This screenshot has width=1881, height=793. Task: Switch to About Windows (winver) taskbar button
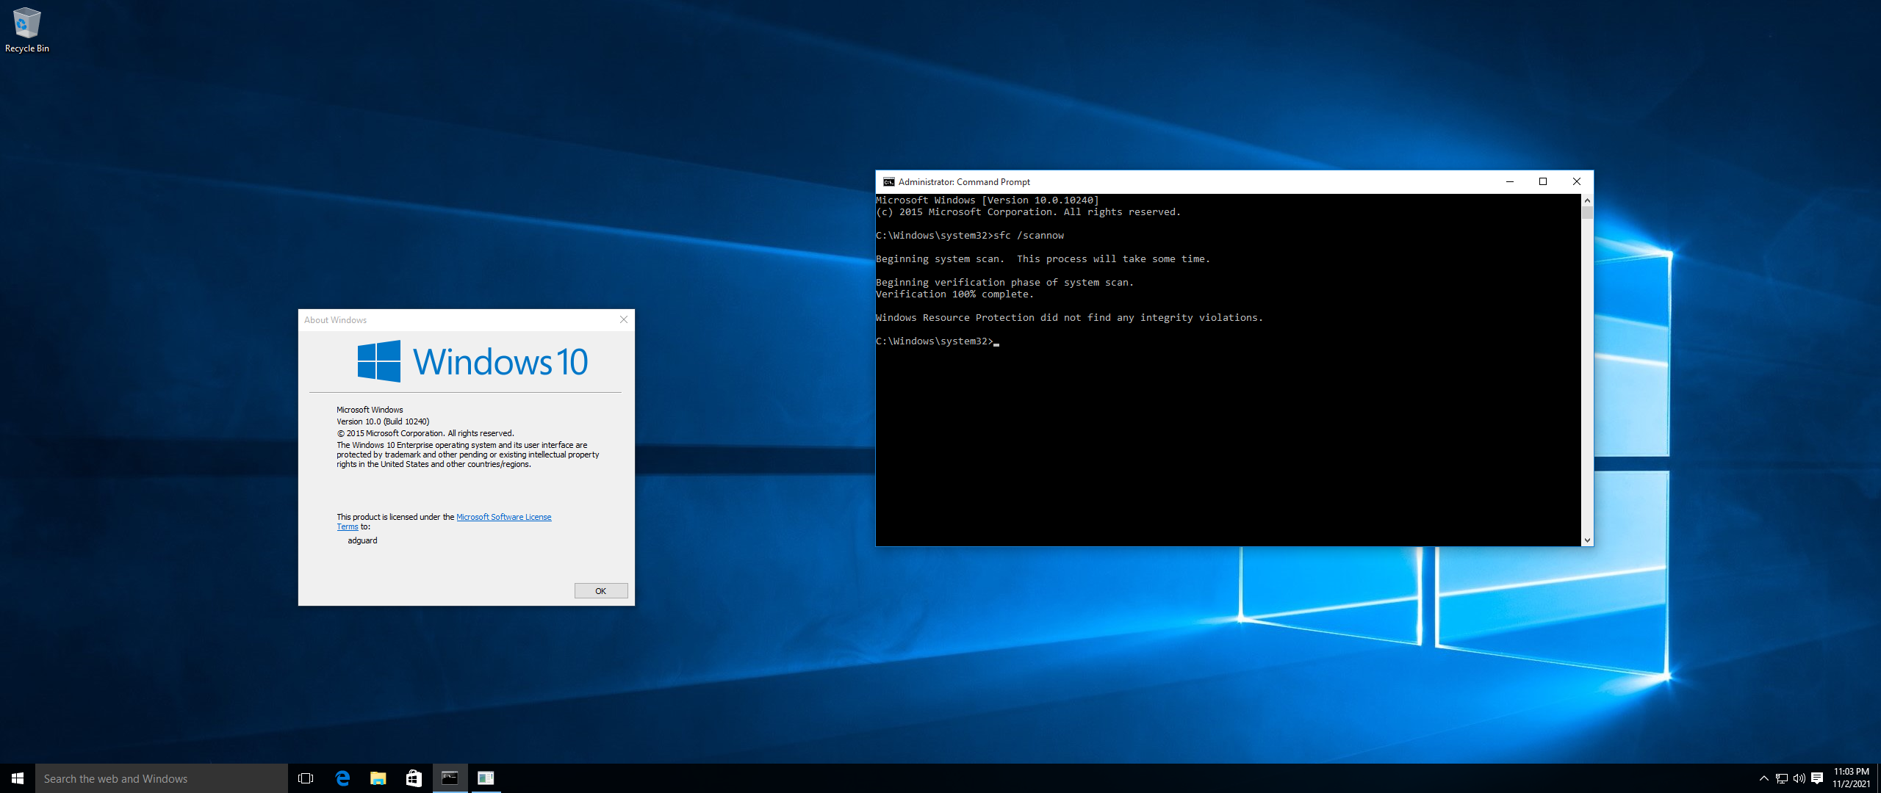pyautogui.click(x=486, y=778)
